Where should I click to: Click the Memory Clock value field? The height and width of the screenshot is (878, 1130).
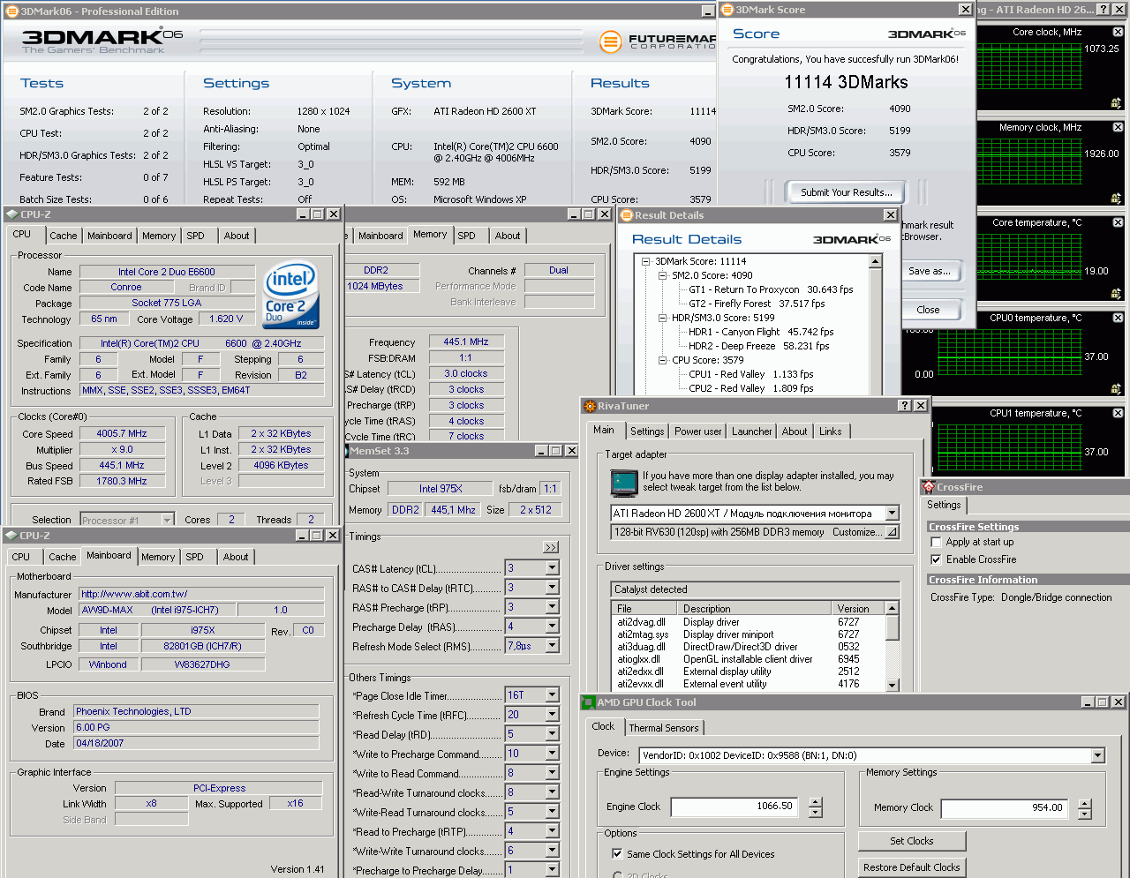(1004, 807)
